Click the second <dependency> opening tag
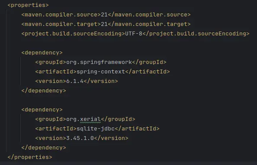 42,110
